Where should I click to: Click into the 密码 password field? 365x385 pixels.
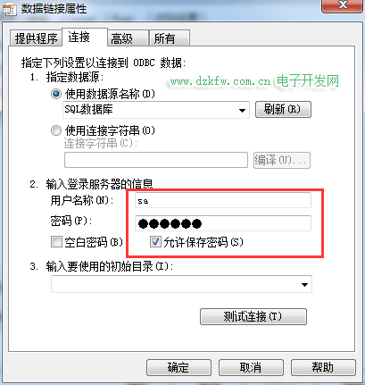[x=223, y=223]
